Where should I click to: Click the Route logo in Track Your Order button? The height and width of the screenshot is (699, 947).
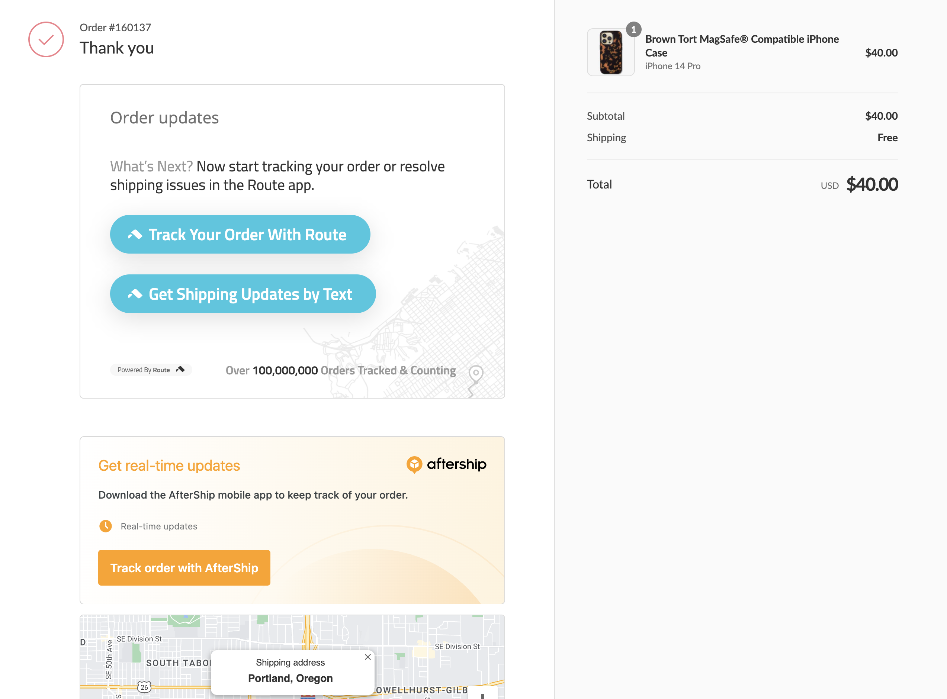click(x=135, y=234)
